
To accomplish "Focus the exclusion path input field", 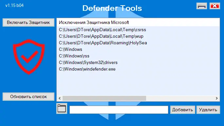I will pos(119,110).
